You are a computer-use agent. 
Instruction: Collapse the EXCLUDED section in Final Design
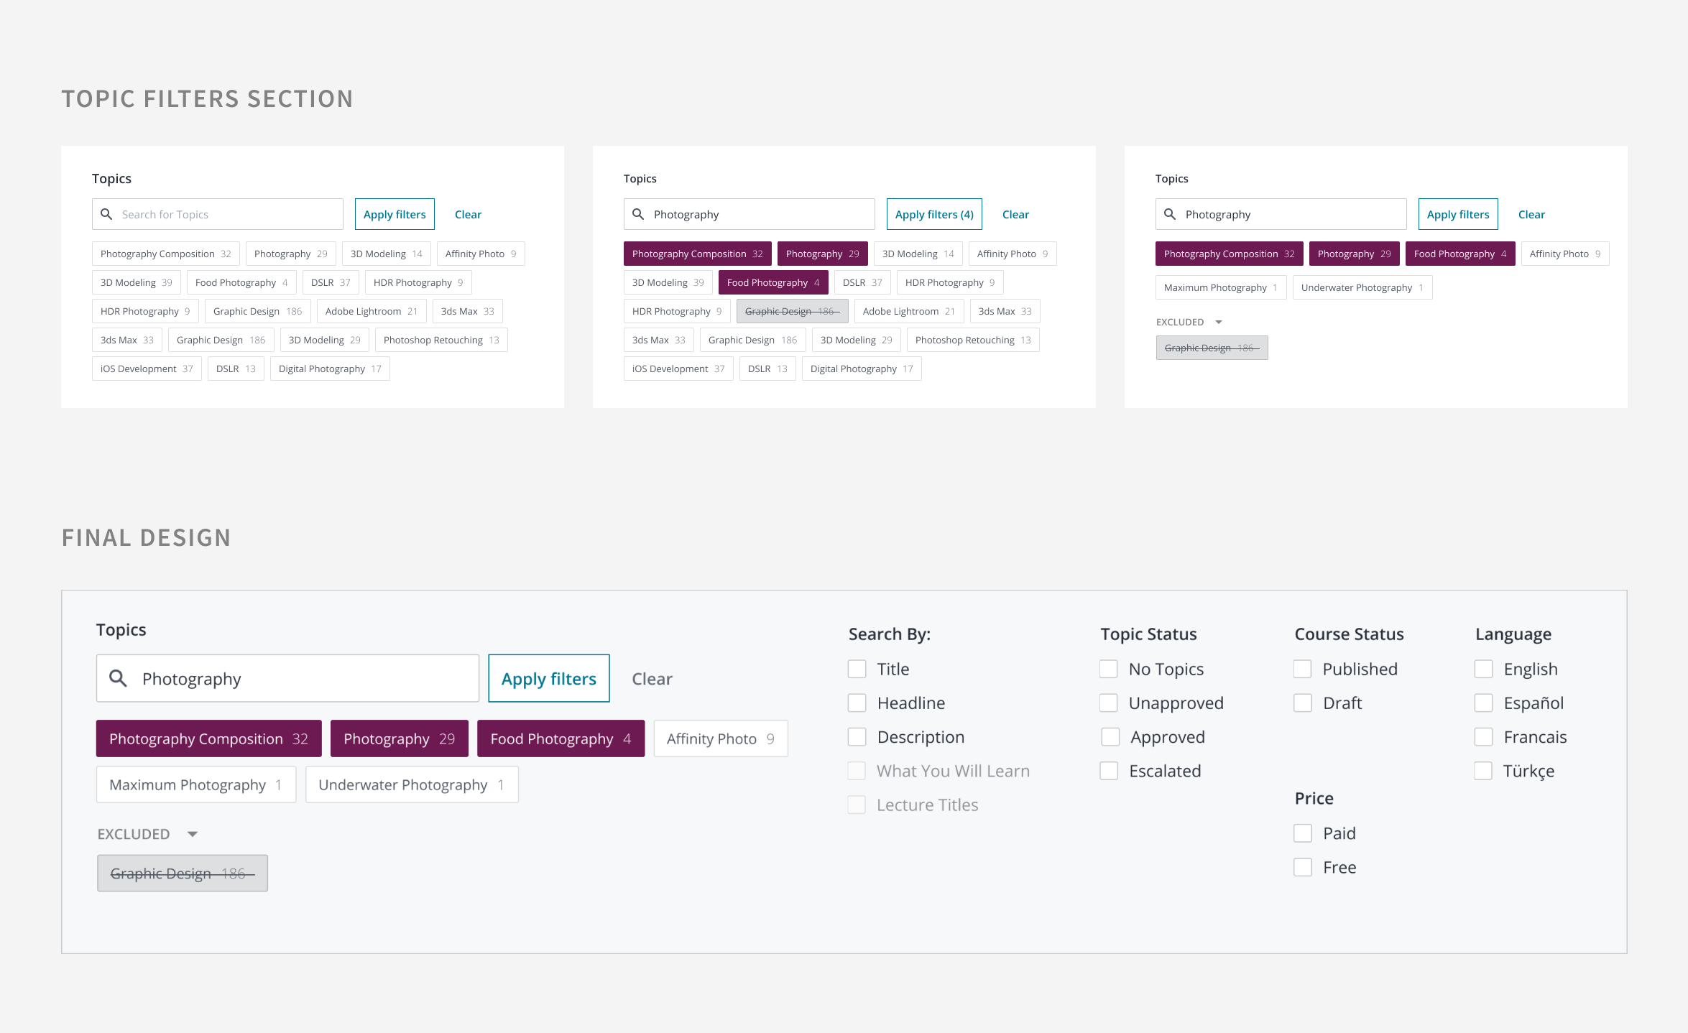tap(193, 834)
